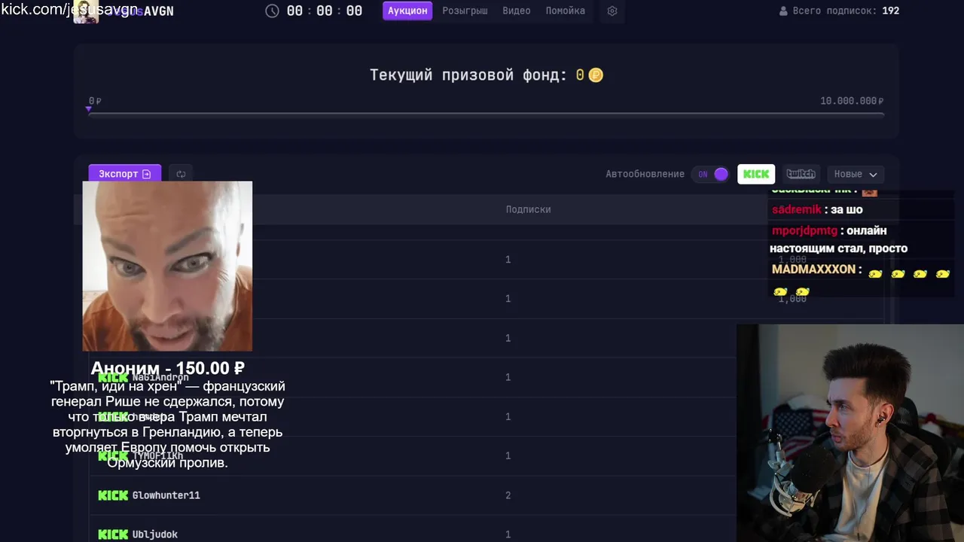Image resolution: width=964 pixels, height=542 pixels.
Task: Click the Kick logo next to Glowhunter11
Action: point(113,495)
